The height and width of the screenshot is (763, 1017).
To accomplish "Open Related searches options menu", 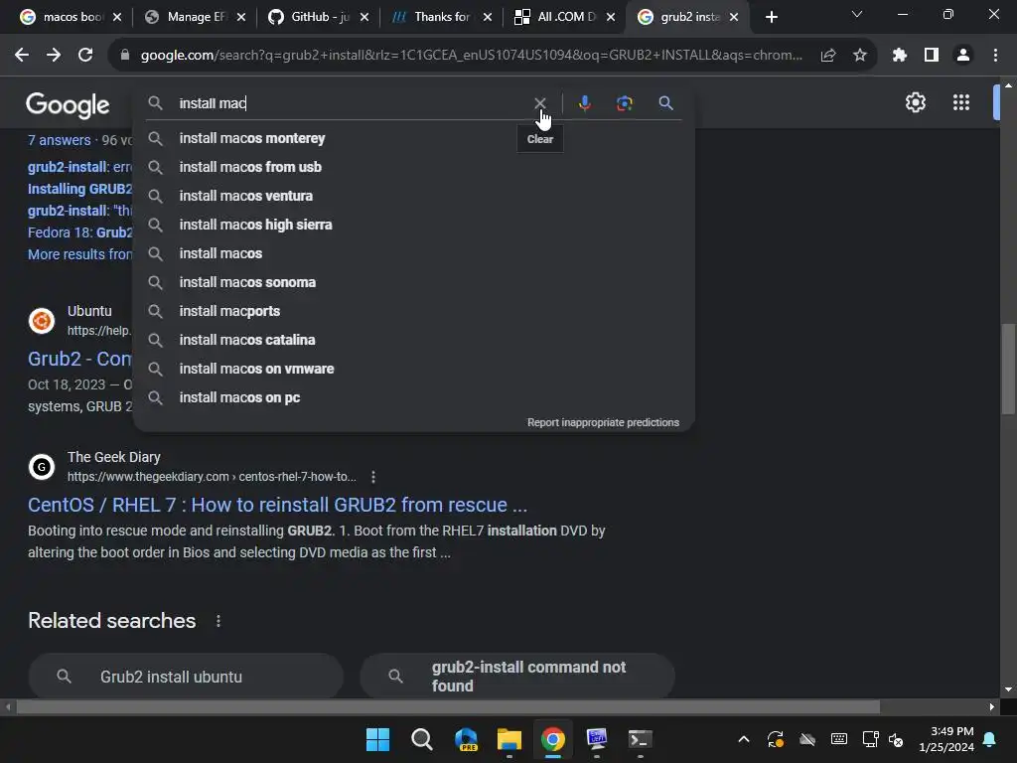I will pos(218,621).
